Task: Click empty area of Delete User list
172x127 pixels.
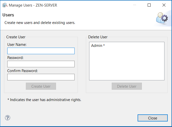Action: pyautogui.click(x=127, y=66)
